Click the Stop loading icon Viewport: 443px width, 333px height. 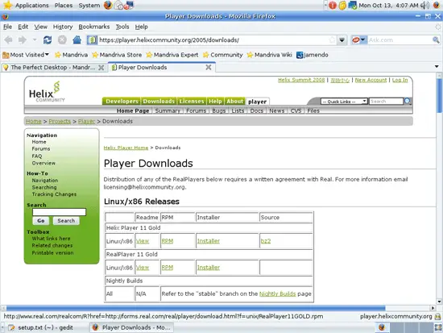pos(62,40)
